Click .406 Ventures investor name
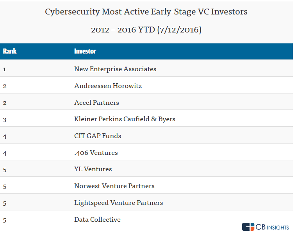 (x=96, y=153)
